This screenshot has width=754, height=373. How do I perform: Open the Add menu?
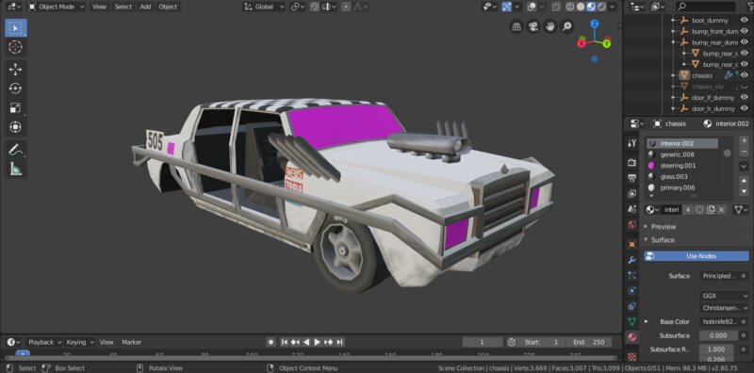click(x=145, y=7)
